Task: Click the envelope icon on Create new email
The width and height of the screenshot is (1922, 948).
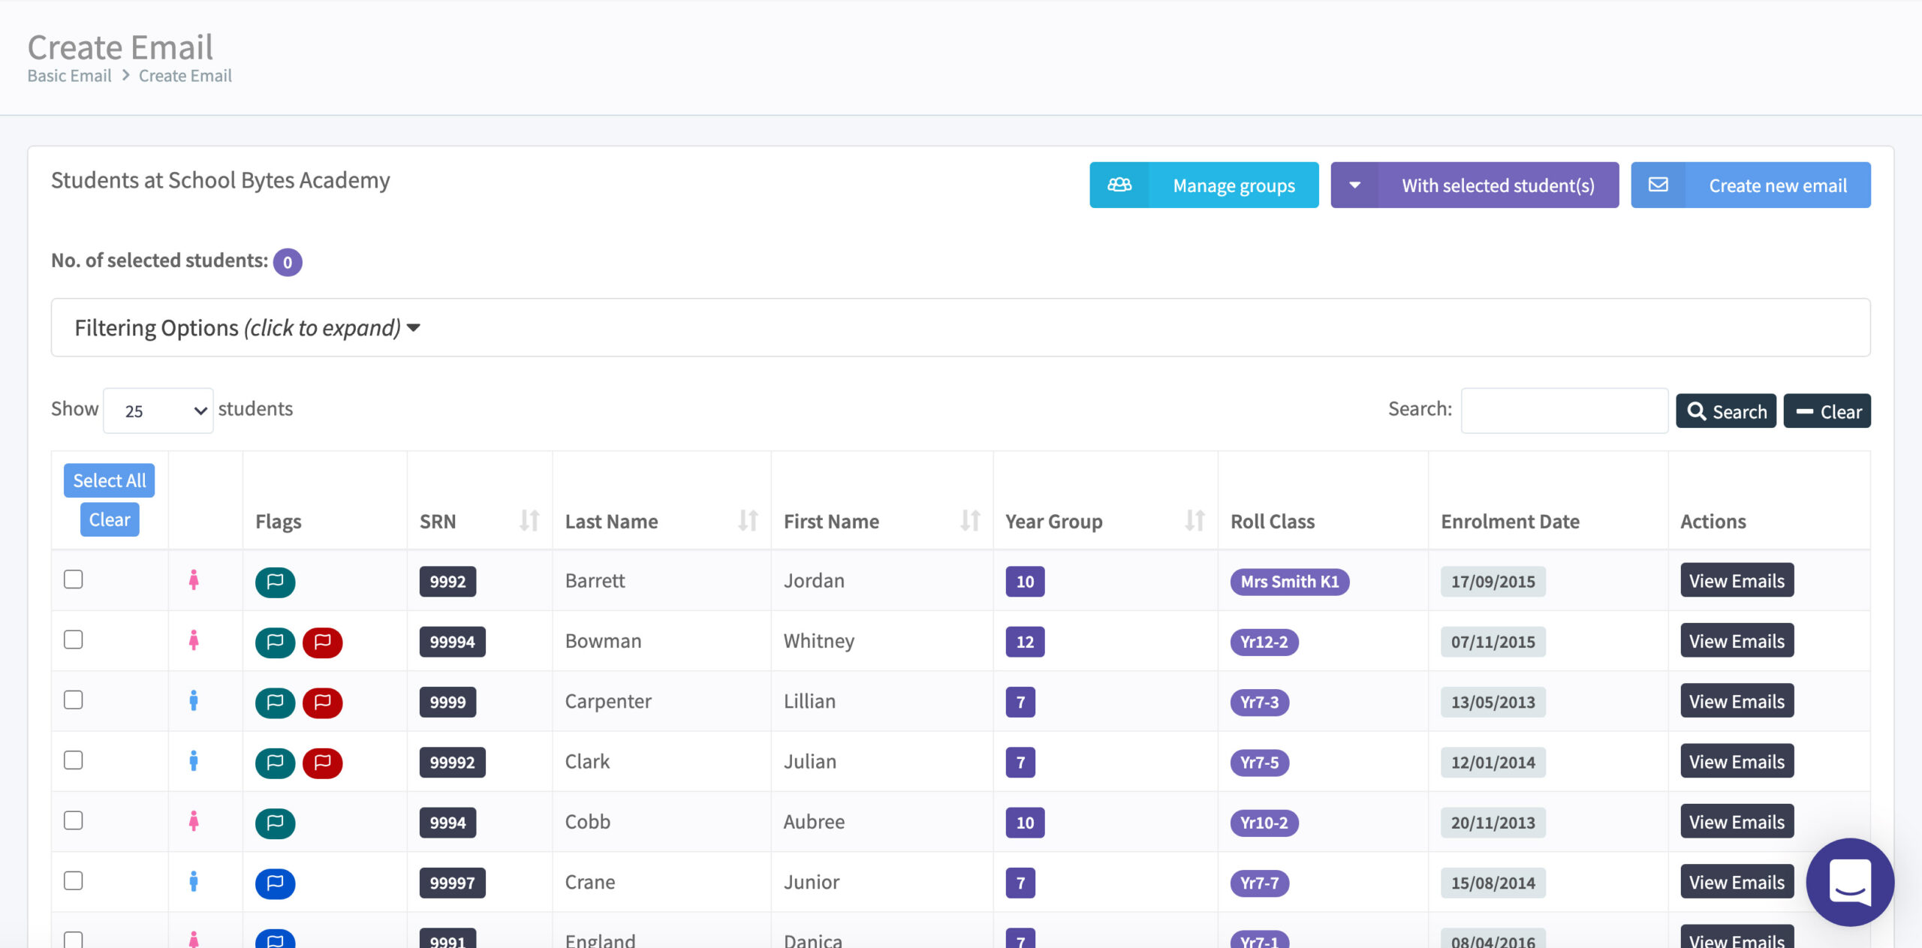Action: 1658,185
